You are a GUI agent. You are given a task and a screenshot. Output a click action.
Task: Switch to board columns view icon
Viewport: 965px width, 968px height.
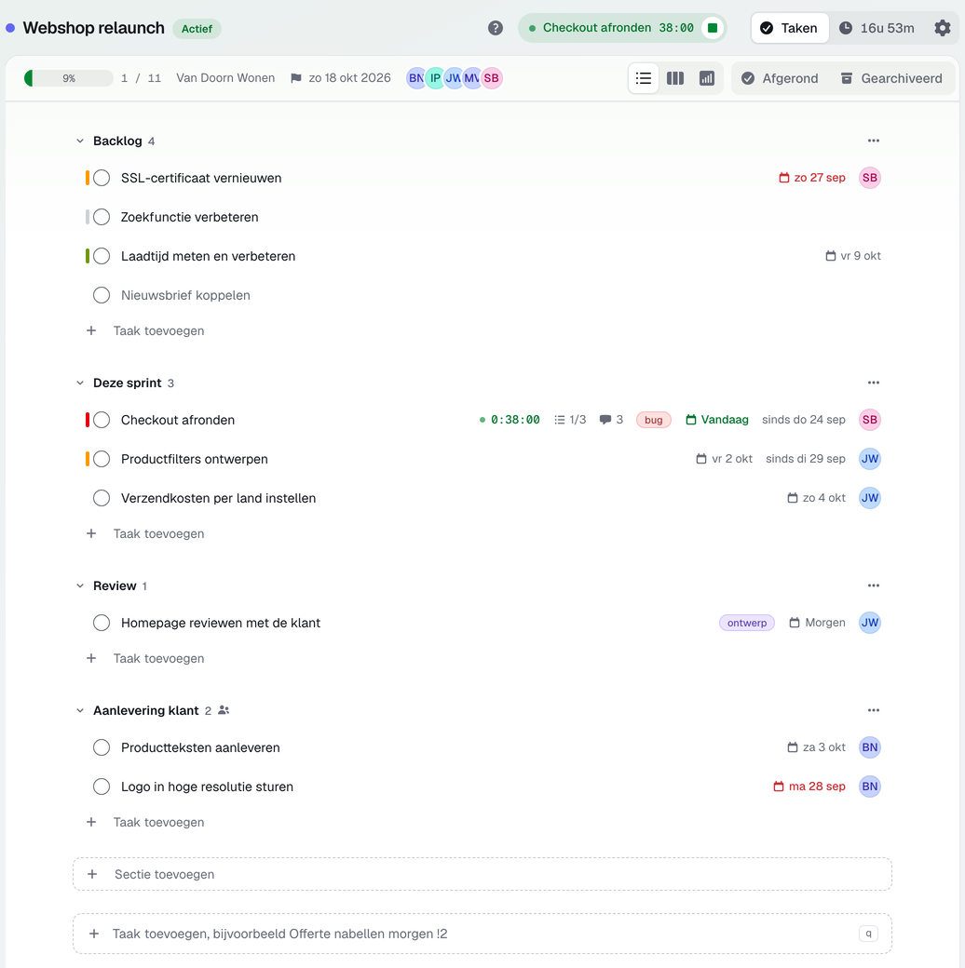(x=675, y=78)
